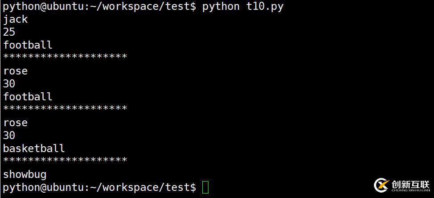Click the football line below 25
Viewport: 434px width, 198px height.
click(x=28, y=45)
